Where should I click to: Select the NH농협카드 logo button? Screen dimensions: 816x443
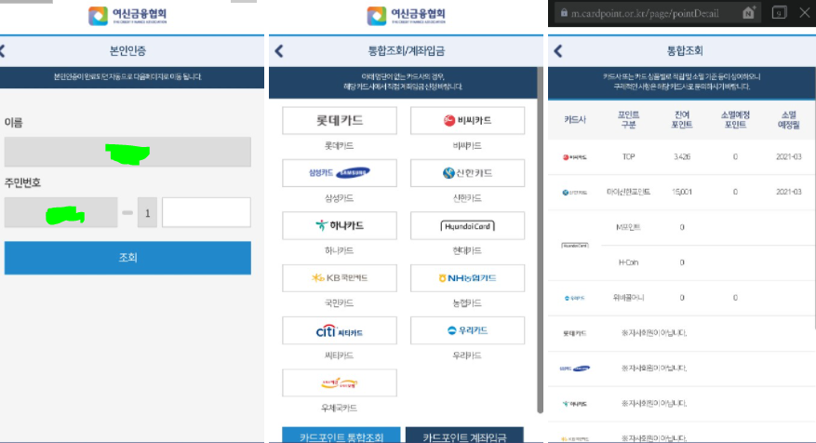coord(467,278)
